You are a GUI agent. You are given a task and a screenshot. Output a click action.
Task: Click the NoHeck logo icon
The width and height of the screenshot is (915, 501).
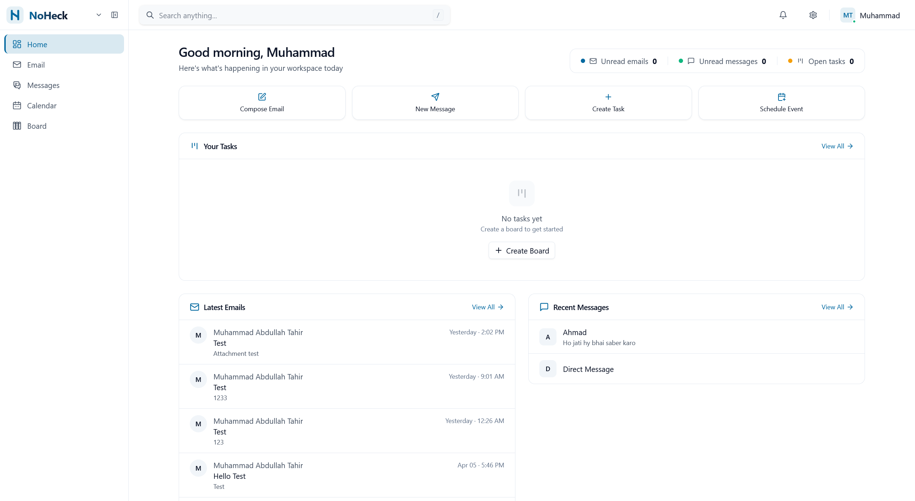point(15,15)
